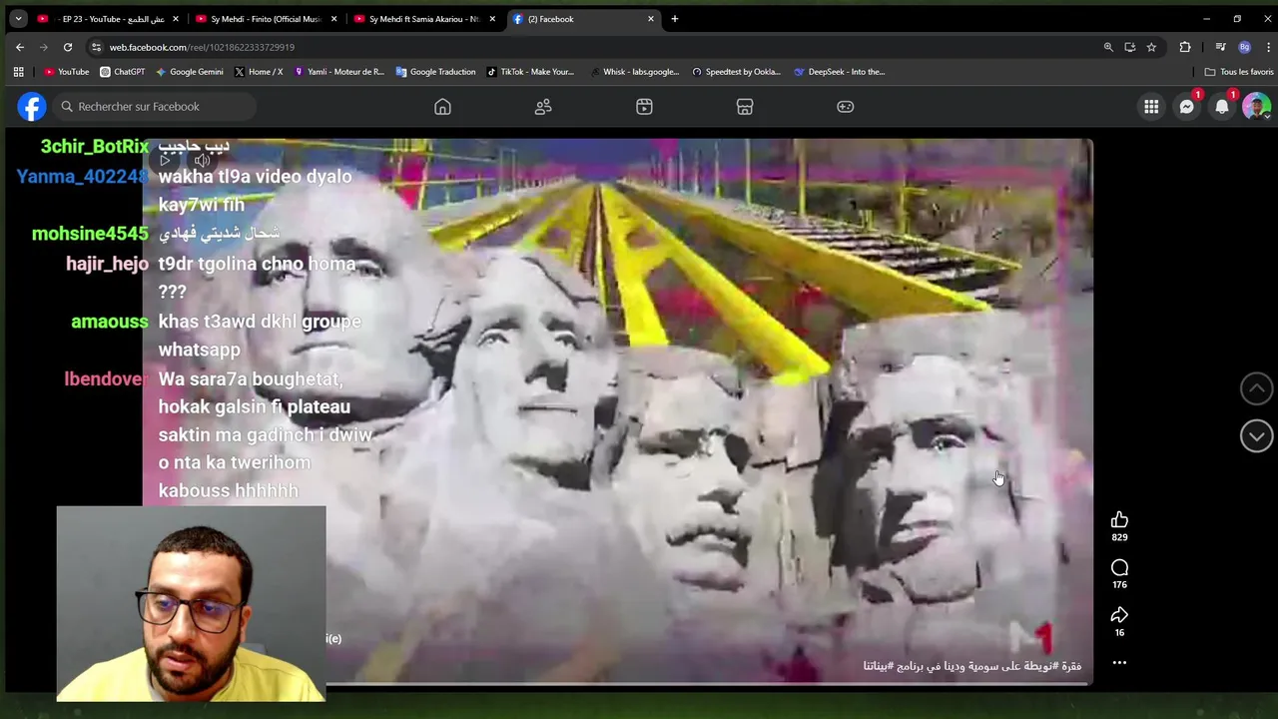Viewport: 1278px width, 719px height.
Task: Open the account profile picture menu
Action: pos(1256,107)
